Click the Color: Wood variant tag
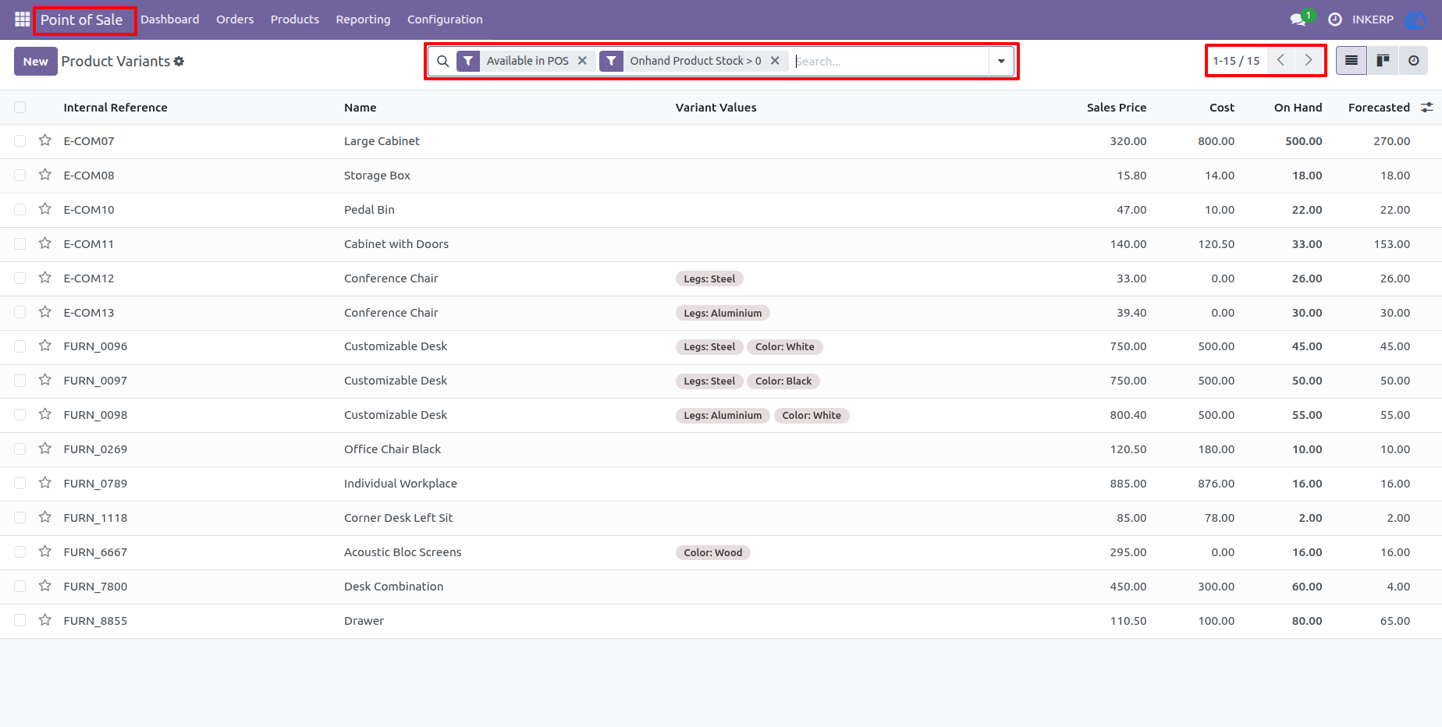Viewport: 1442px width, 727px height. 713,552
